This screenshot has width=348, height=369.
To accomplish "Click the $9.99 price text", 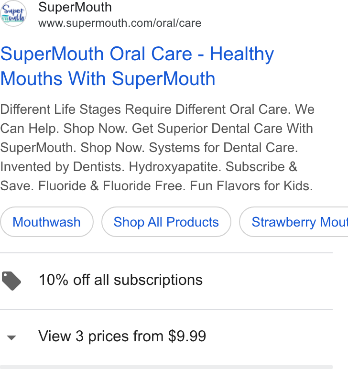I will click(187, 336).
